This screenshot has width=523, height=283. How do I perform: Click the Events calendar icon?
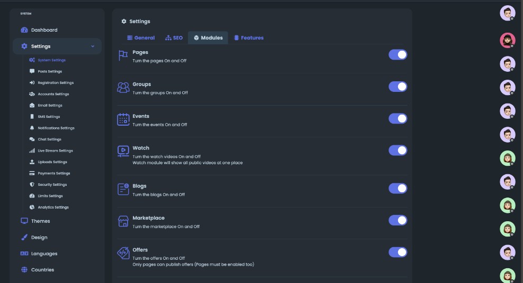tap(123, 119)
